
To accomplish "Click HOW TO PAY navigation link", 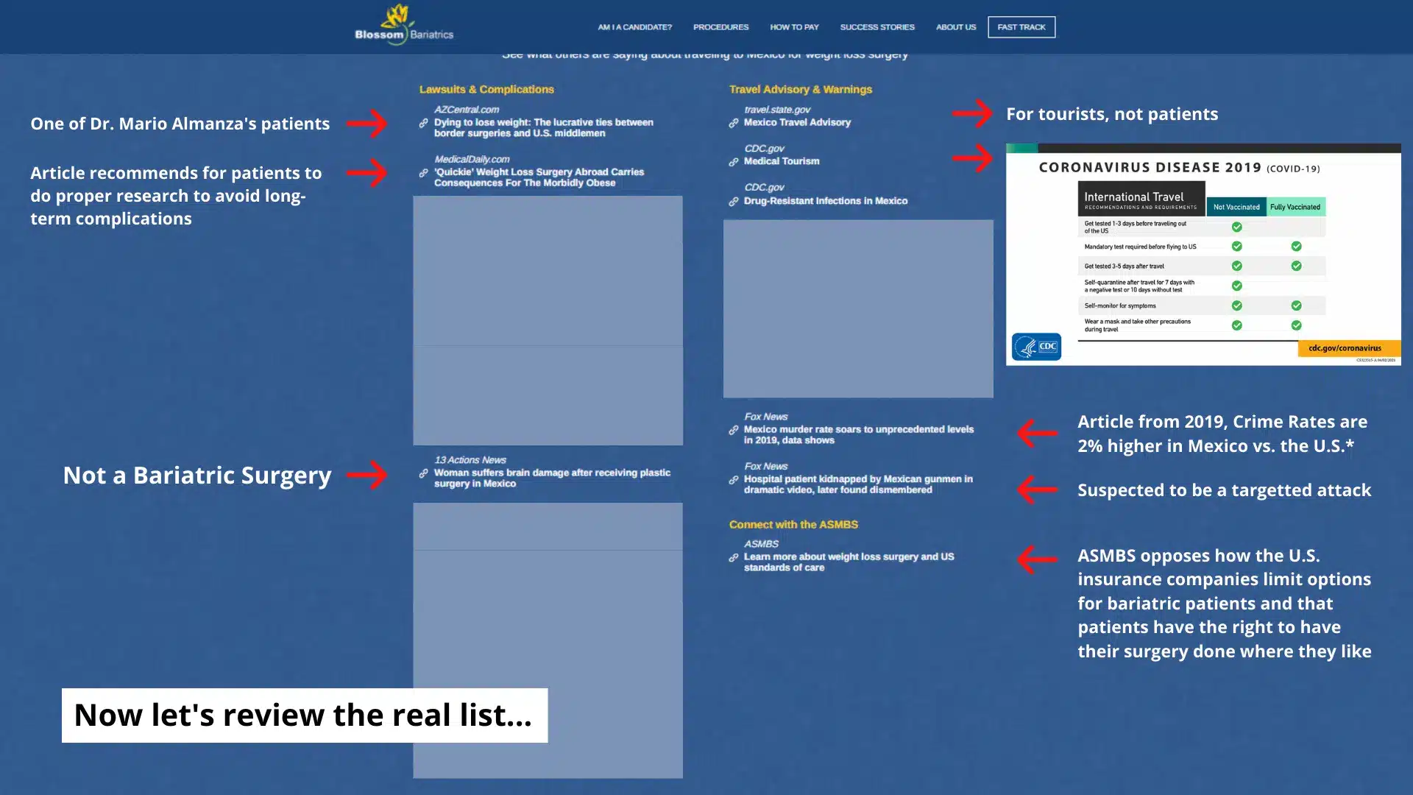I will [x=794, y=26].
